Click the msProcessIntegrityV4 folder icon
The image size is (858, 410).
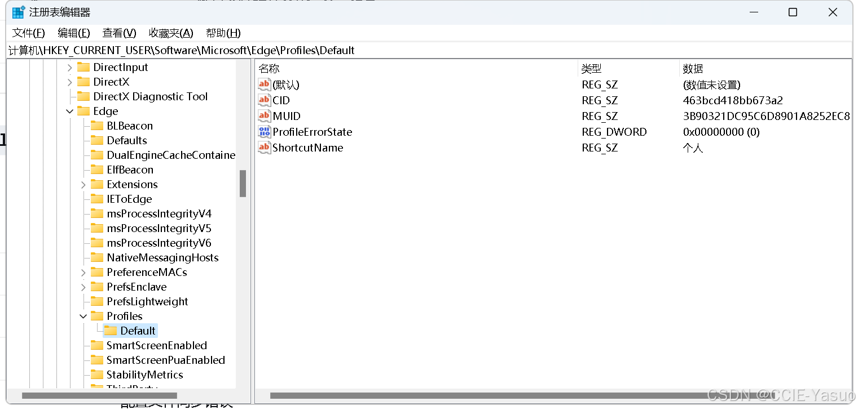coord(97,213)
